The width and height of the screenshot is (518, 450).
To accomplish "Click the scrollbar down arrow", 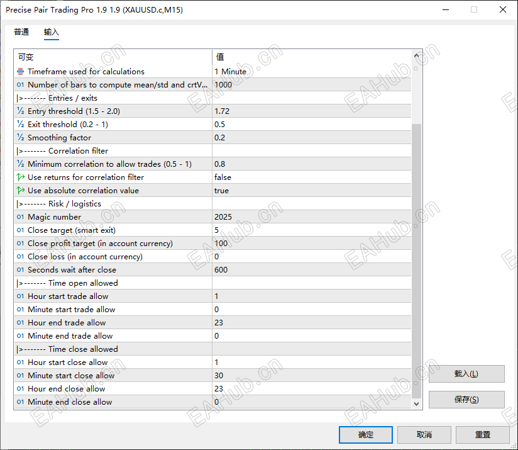I will [417, 403].
